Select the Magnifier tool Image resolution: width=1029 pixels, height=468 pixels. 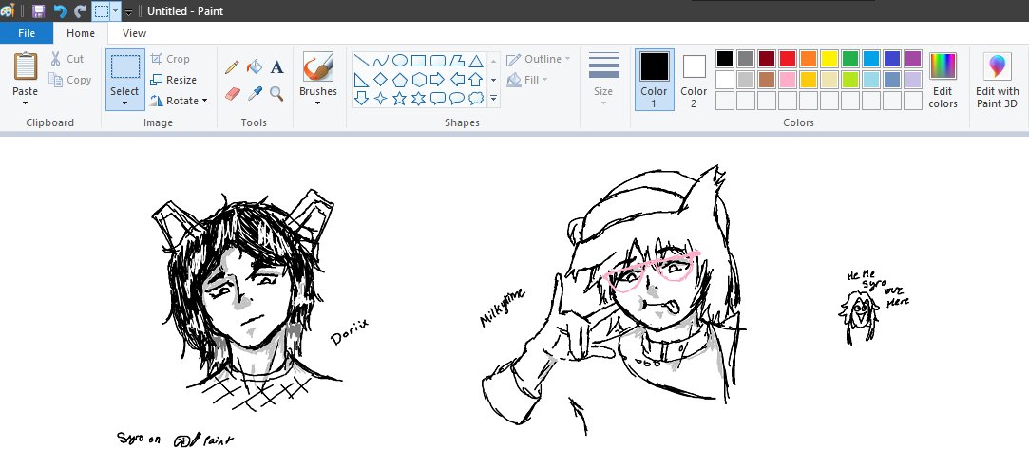(276, 94)
